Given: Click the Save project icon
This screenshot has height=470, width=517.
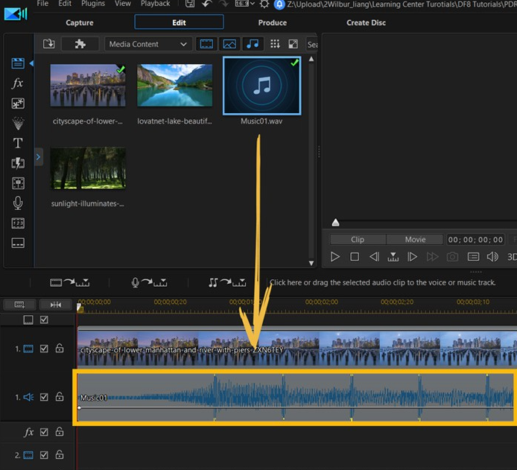Looking at the screenshot, I should (x=190, y=4).
